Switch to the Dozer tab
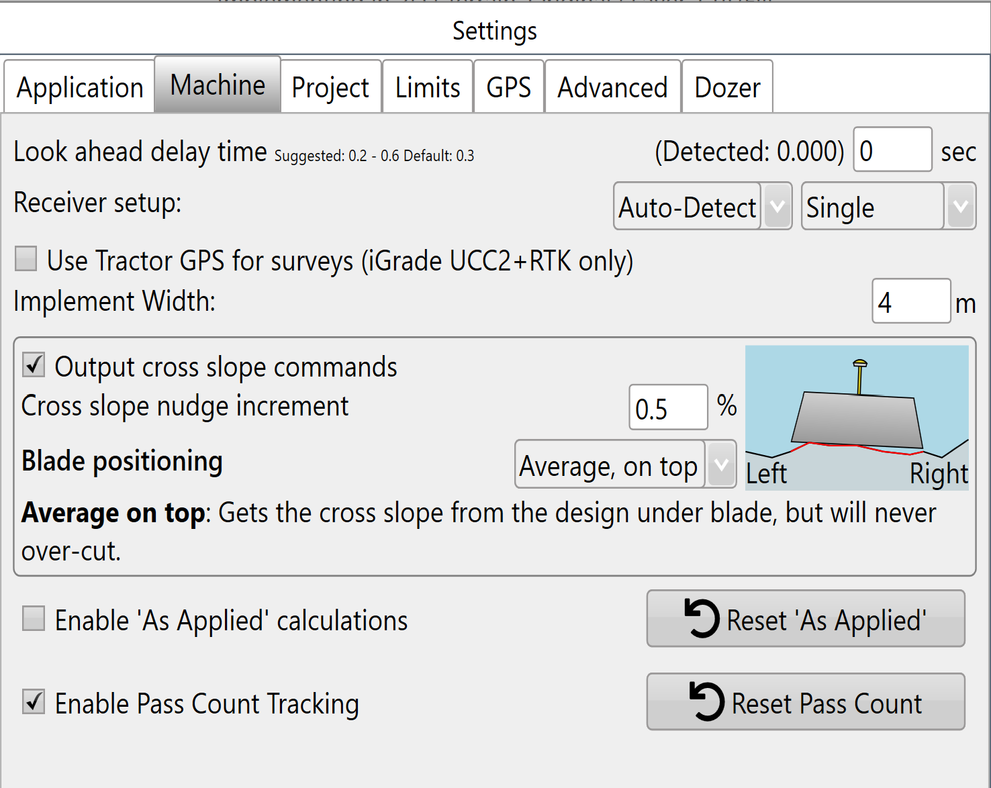Viewport: 991px width, 788px height. 727,87
